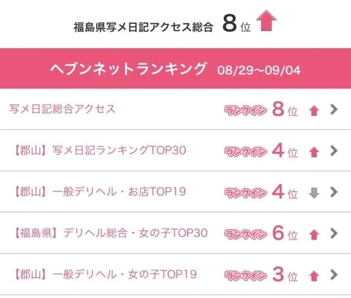Open chevron for 【福島県】デリヘル総合・女の子TOP30
Screen dimensions: 351x298
(x=334, y=233)
